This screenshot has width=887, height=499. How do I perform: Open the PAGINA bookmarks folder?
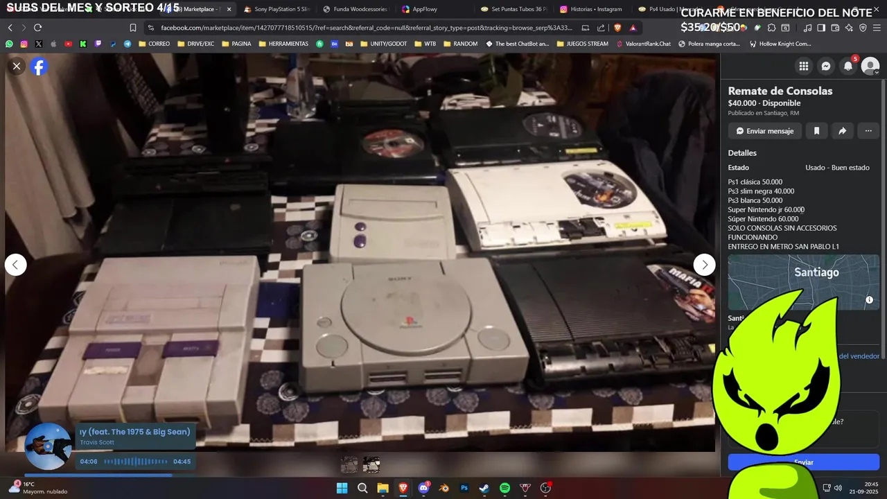pyautogui.click(x=236, y=44)
